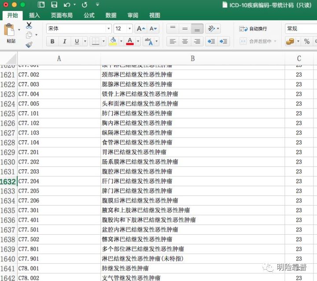Decrease font size with the smaller A icon
This screenshot has width=317, height=281.
click(153, 29)
